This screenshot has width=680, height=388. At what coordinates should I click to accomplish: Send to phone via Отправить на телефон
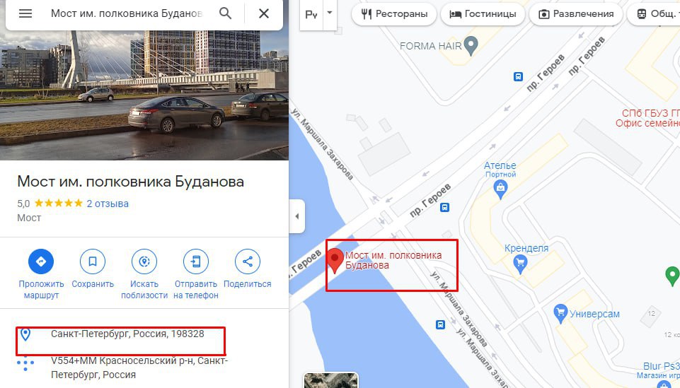195,261
